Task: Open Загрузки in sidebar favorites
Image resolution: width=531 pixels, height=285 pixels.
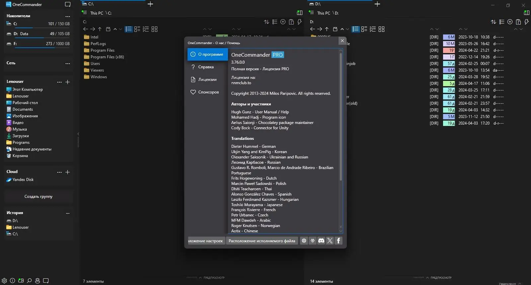Action: click(x=21, y=136)
